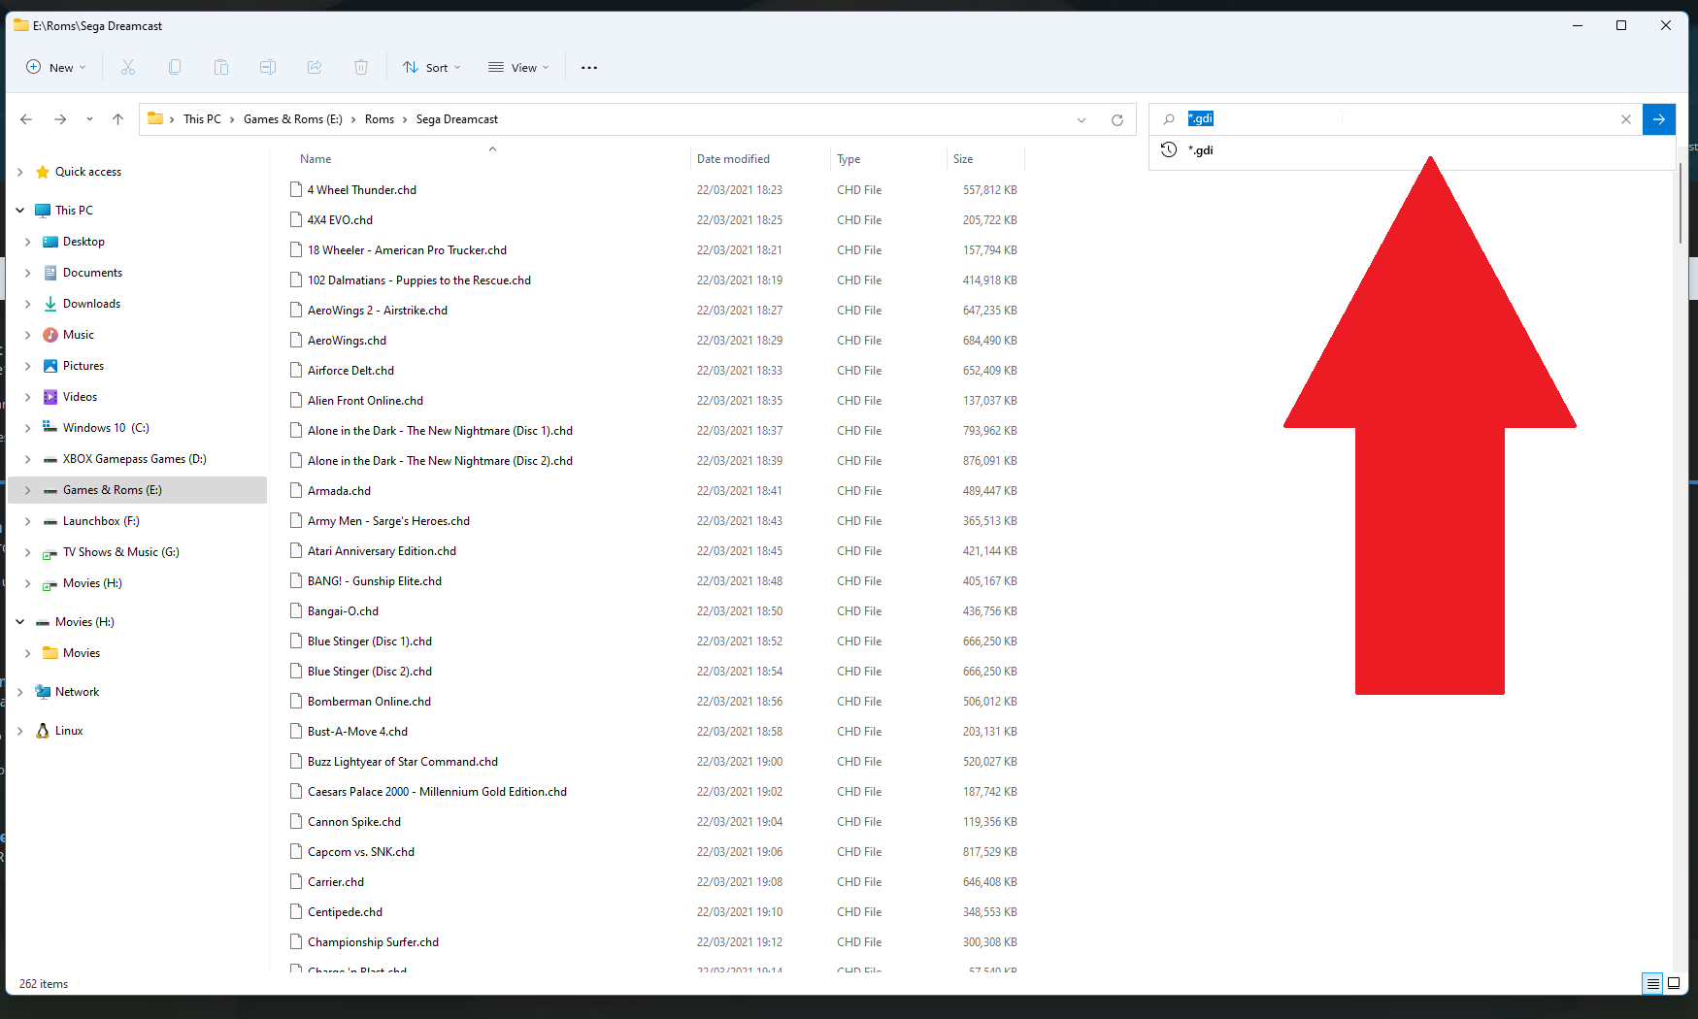
Task: Expand Games & Roms (E:) tree node
Action: (27, 490)
